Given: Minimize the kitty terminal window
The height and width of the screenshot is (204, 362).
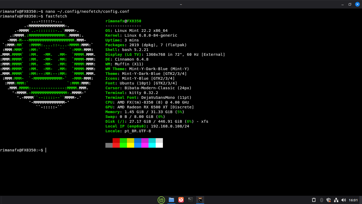Looking at the screenshot, I should pyautogui.click(x=343, y=4).
